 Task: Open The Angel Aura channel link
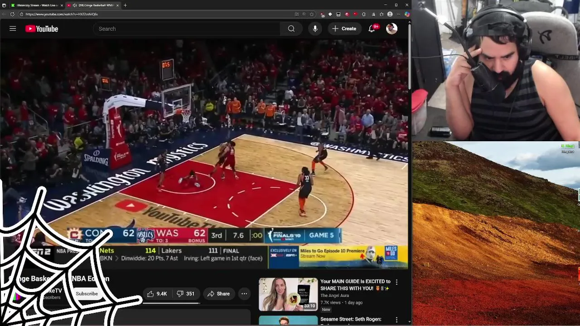coord(334,296)
